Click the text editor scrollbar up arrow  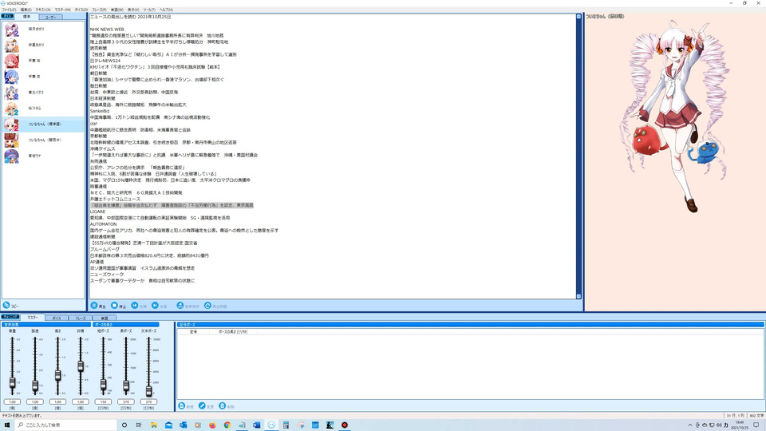(x=579, y=17)
